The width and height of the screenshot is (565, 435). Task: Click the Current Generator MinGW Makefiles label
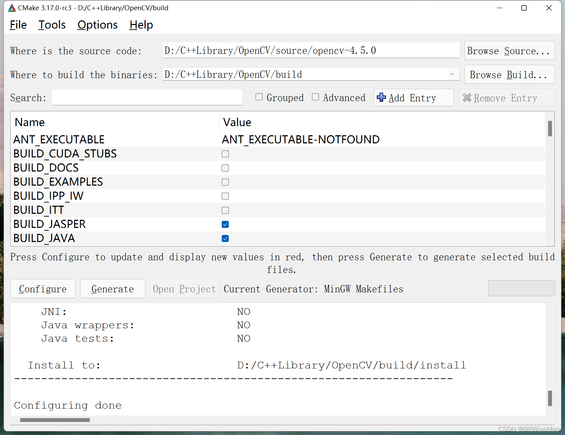[x=313, y=289]
